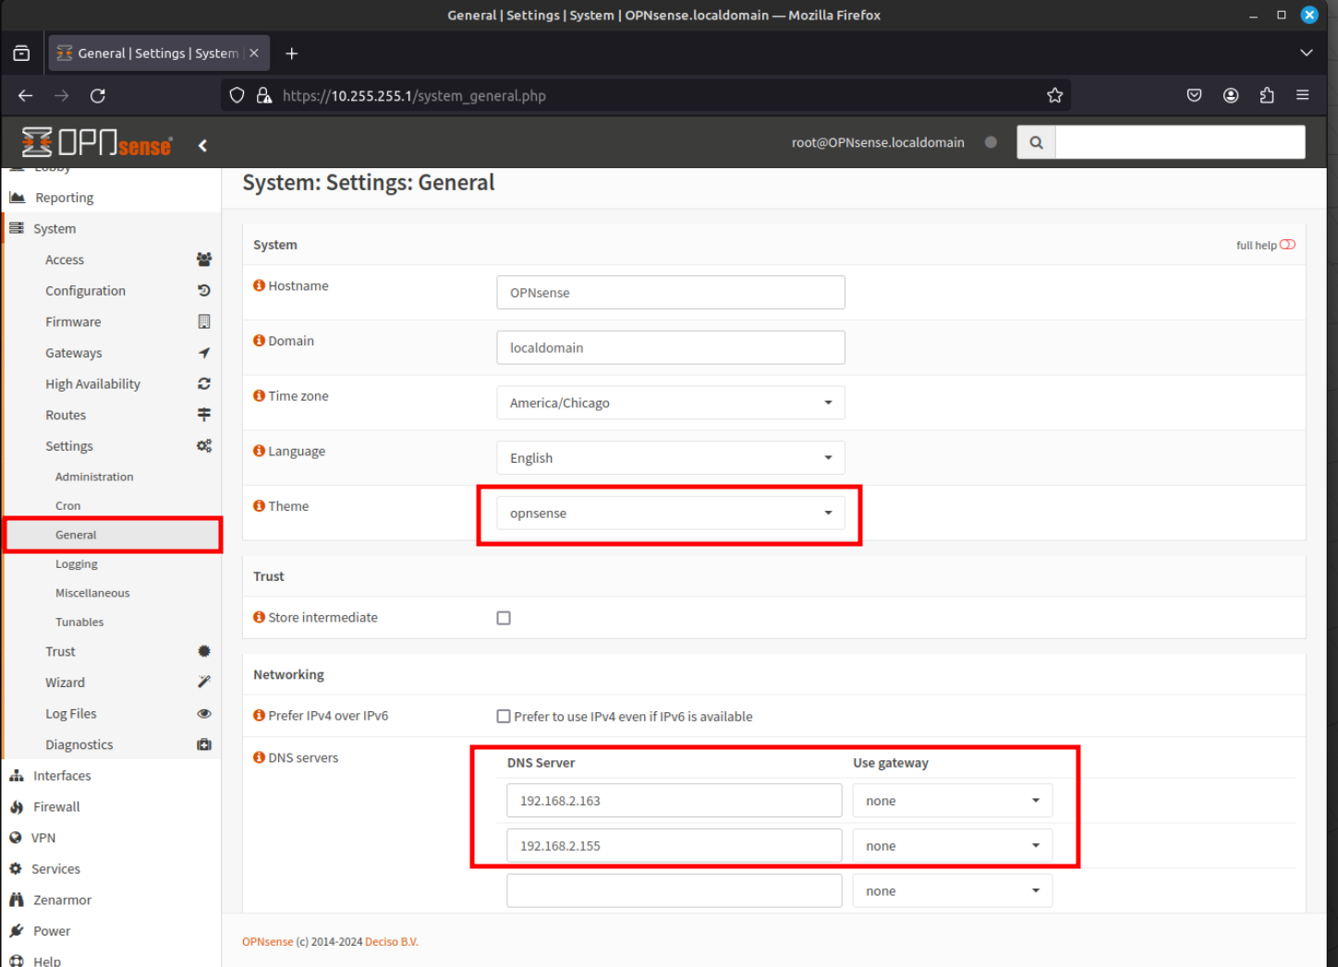Check Prefer to use IPv4 option

504,717
